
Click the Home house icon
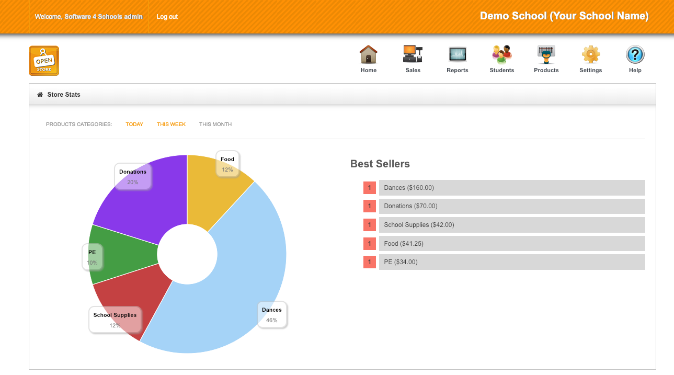coord(368,54)
